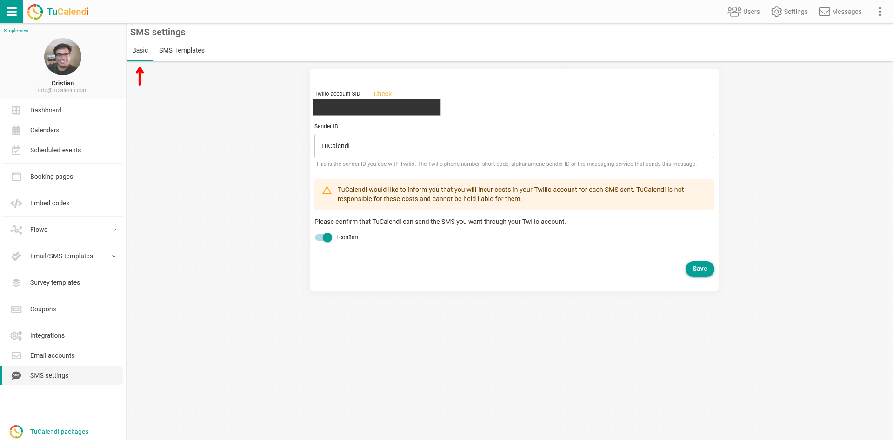Click the Scheduled events icon

(16, 150)
